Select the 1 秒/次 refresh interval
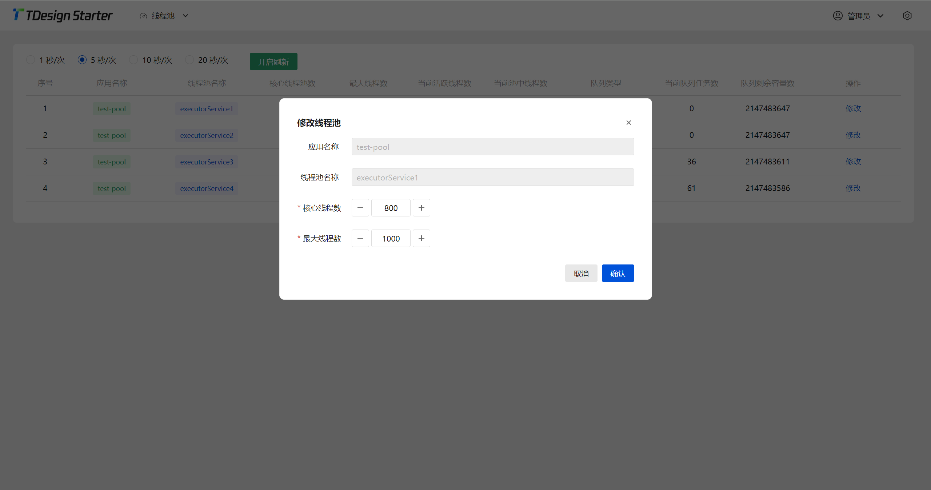The width and height of the screenshot is (931, 490). coord(31,60)
